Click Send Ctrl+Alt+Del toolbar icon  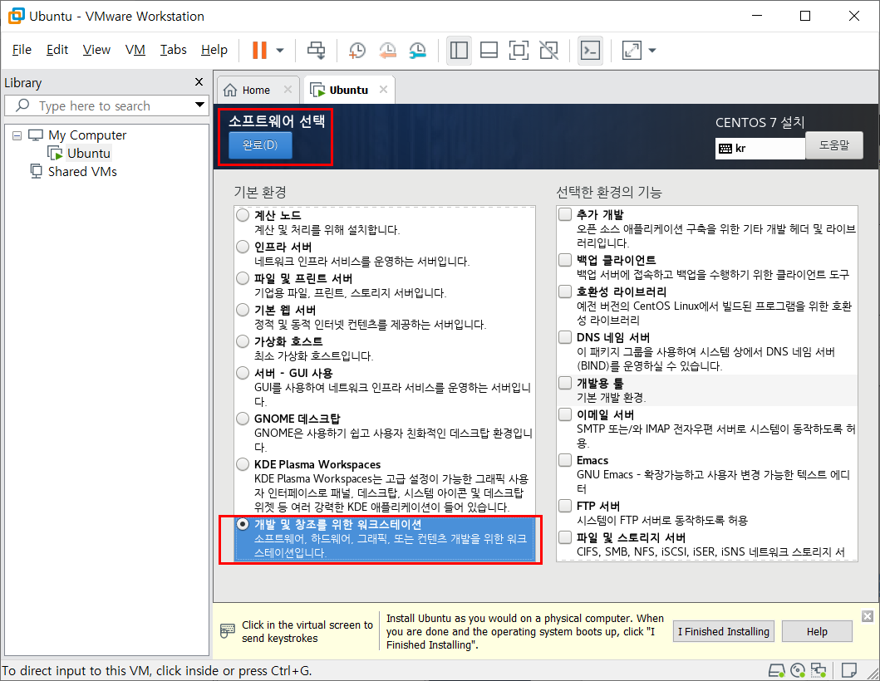point(316,51)
